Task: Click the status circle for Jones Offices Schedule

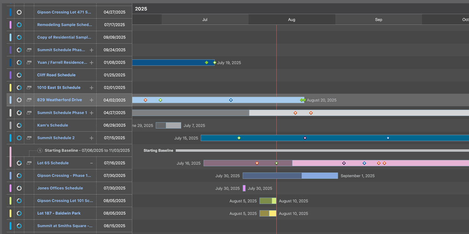Action: (19, 188)
